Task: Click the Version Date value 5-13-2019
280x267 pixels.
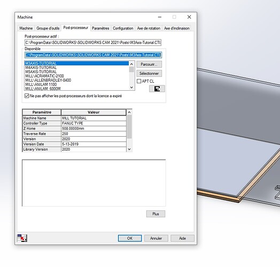Action: [x=94, y=144]
